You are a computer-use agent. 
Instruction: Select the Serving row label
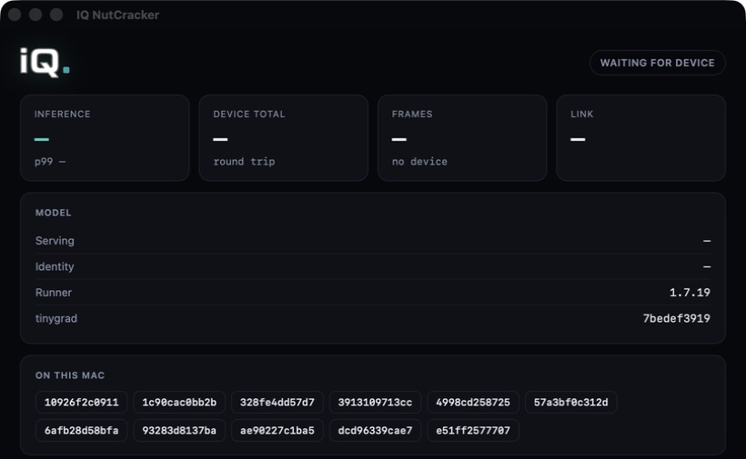pyautogui.click(x=55, y=241)
